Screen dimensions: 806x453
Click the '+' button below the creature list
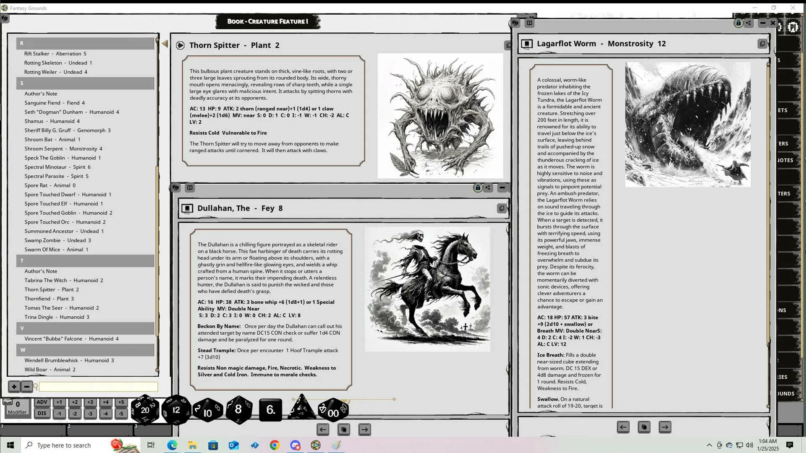pyautogui.click(x=14, y=386)
